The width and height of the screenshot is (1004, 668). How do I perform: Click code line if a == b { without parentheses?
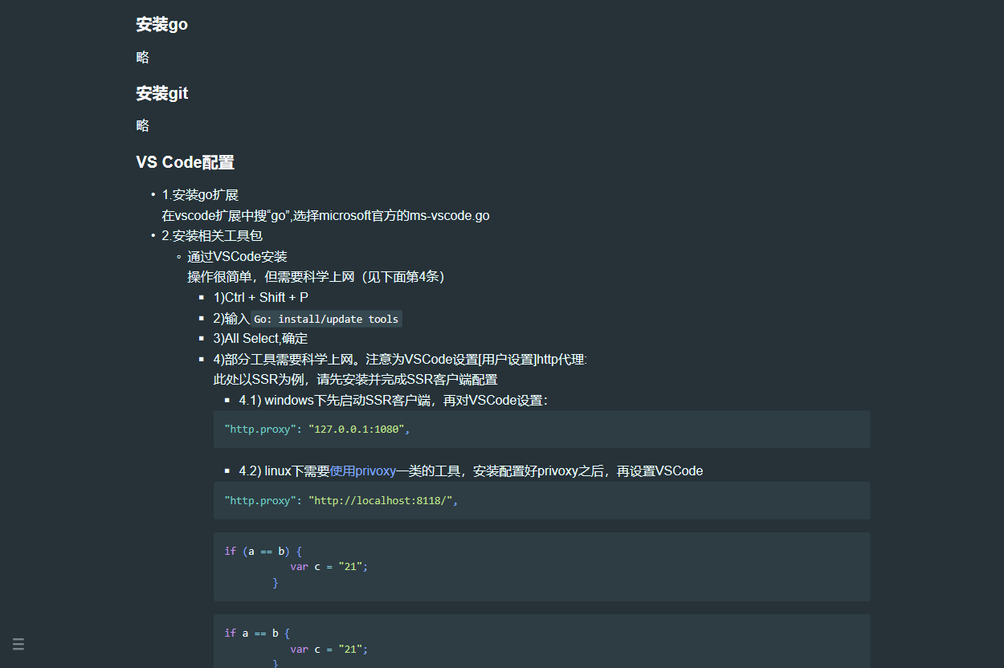click(x=257, y=633)
